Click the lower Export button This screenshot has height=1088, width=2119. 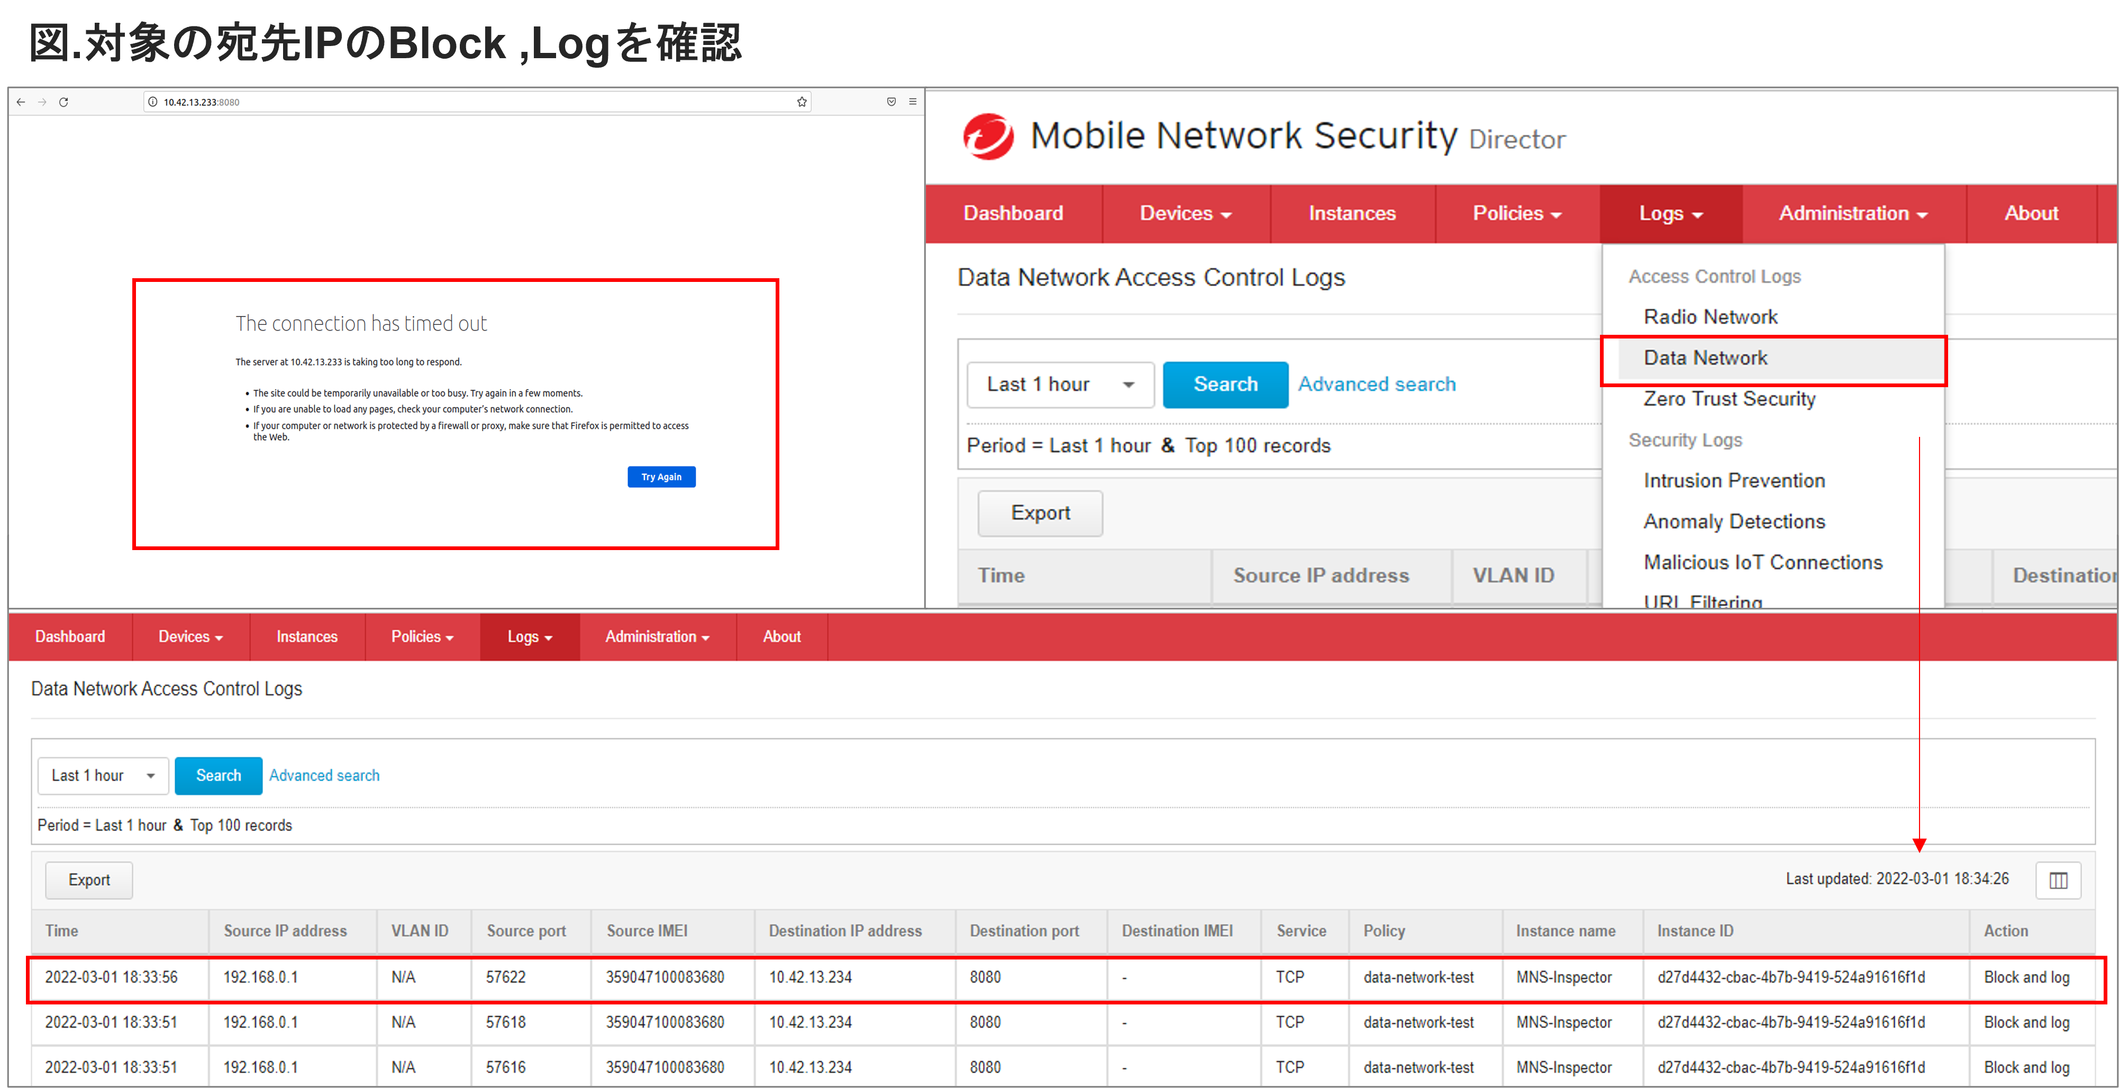89,880
